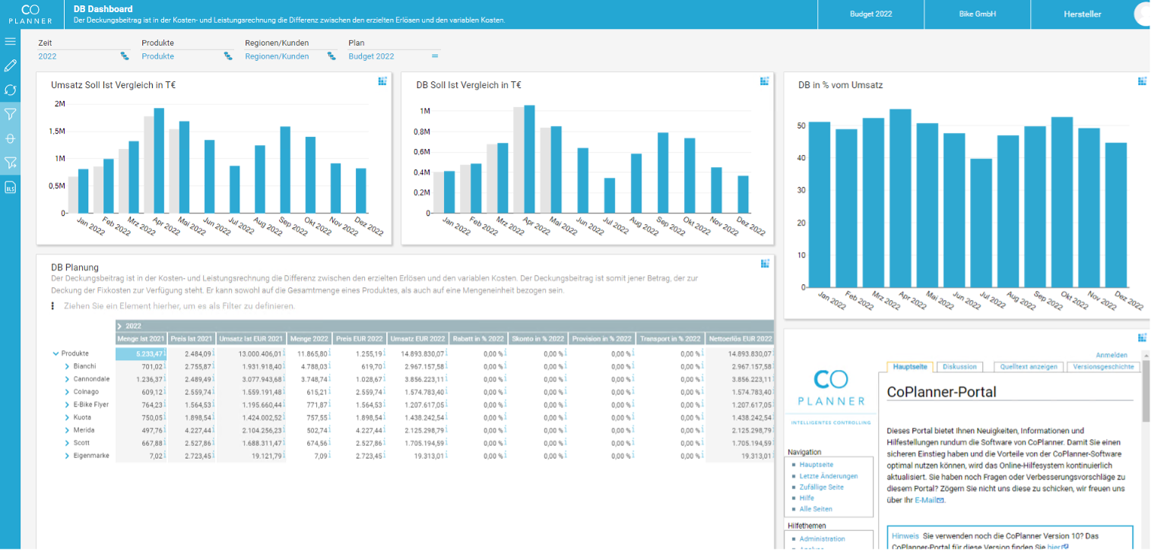
Task: Switch to the Diskussion tab
Action: [x=959, y=366]
